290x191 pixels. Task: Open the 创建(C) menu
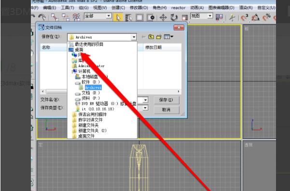[118, 8]
